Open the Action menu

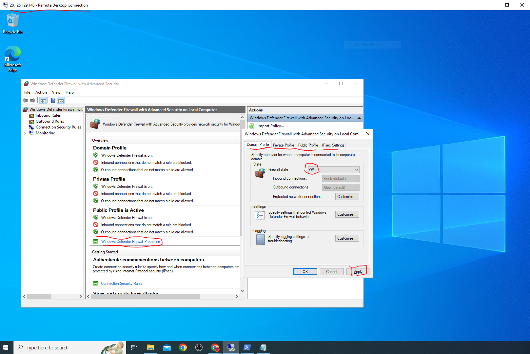pos(41,92)
